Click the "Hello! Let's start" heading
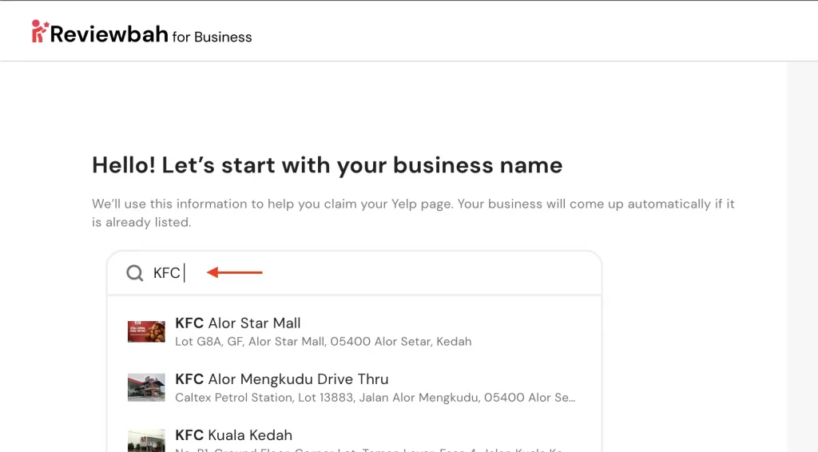 327,165
